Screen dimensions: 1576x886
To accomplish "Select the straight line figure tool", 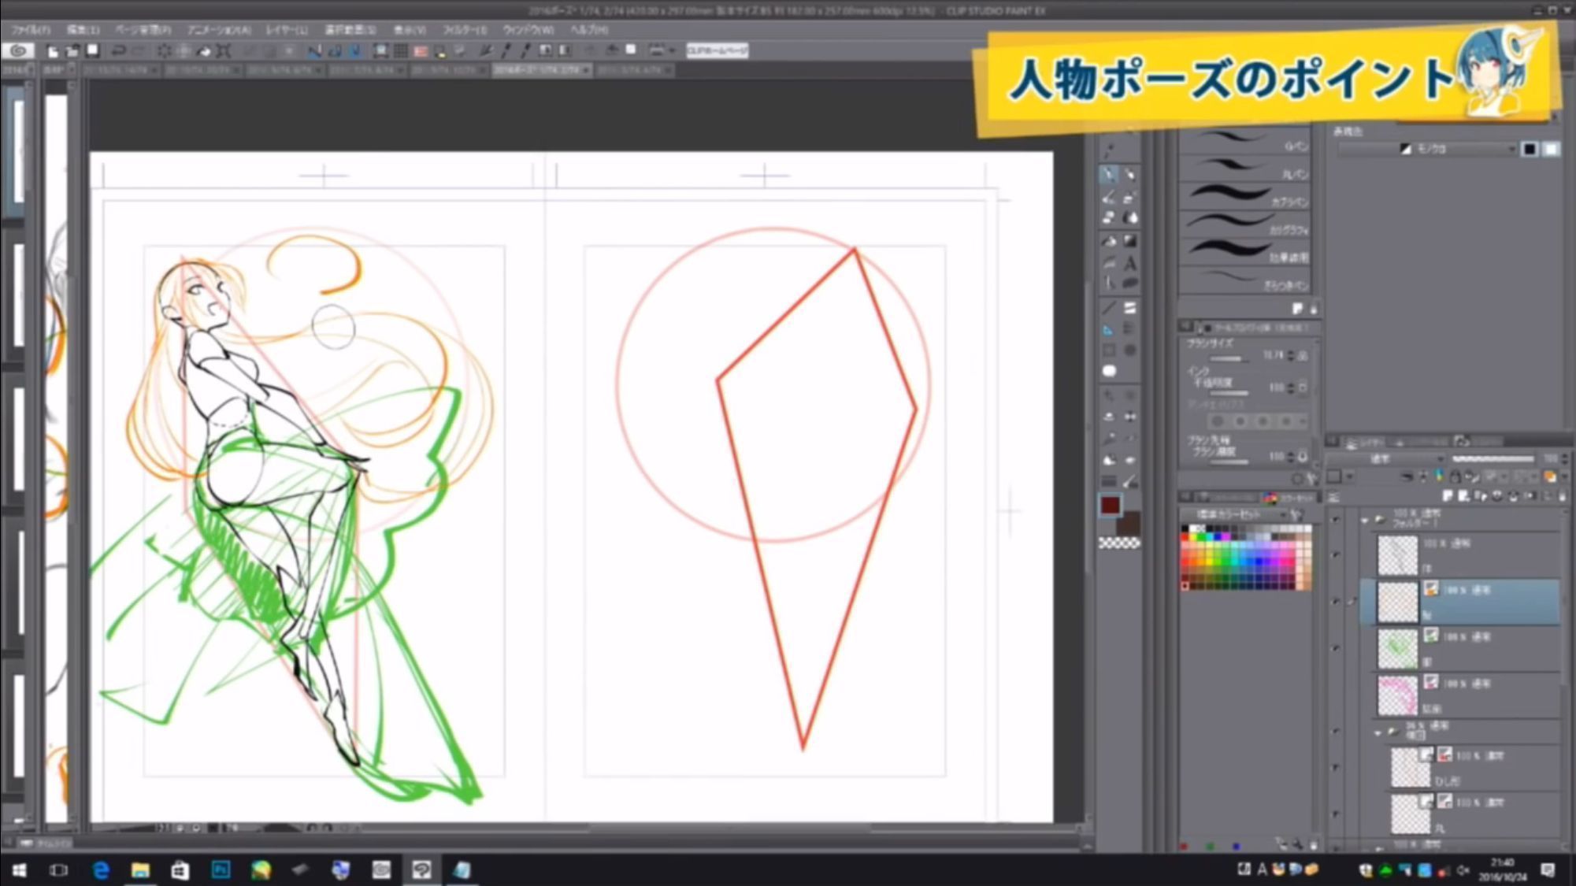I will pos(1109,308).
